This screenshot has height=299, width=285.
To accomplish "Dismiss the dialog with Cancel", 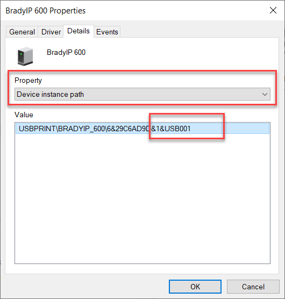I will [x=253, y=287].
